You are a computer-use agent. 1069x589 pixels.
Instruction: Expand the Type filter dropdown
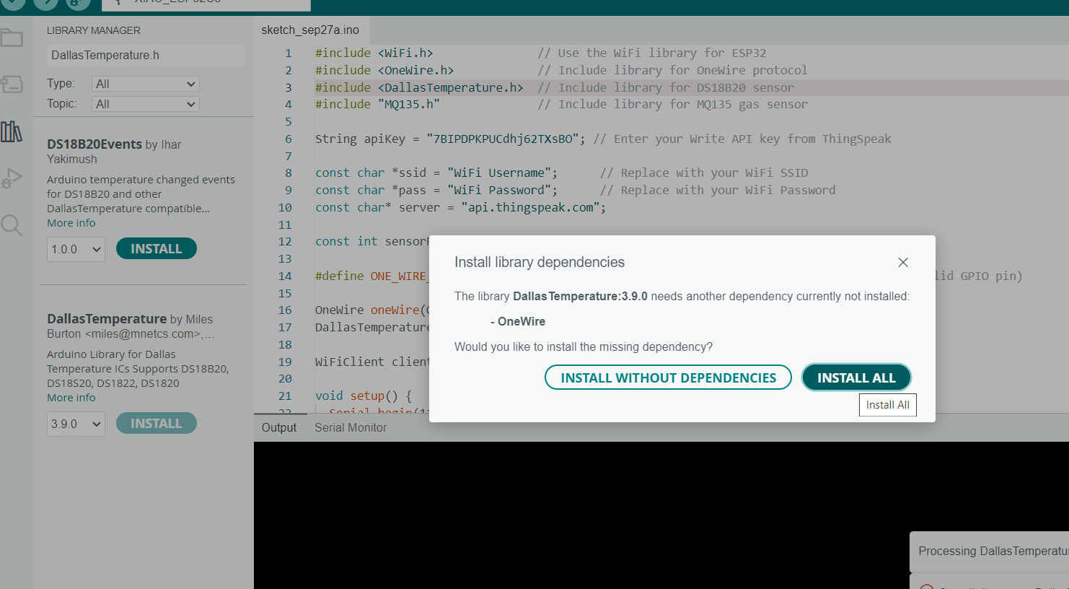coord(146,84)
